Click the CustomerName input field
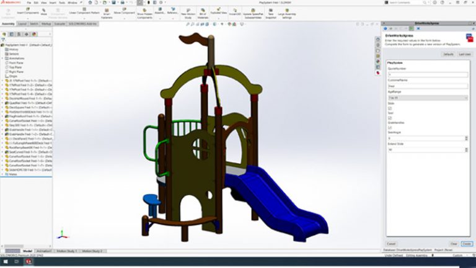Screen dimensions: 476x268 point(426,86)
